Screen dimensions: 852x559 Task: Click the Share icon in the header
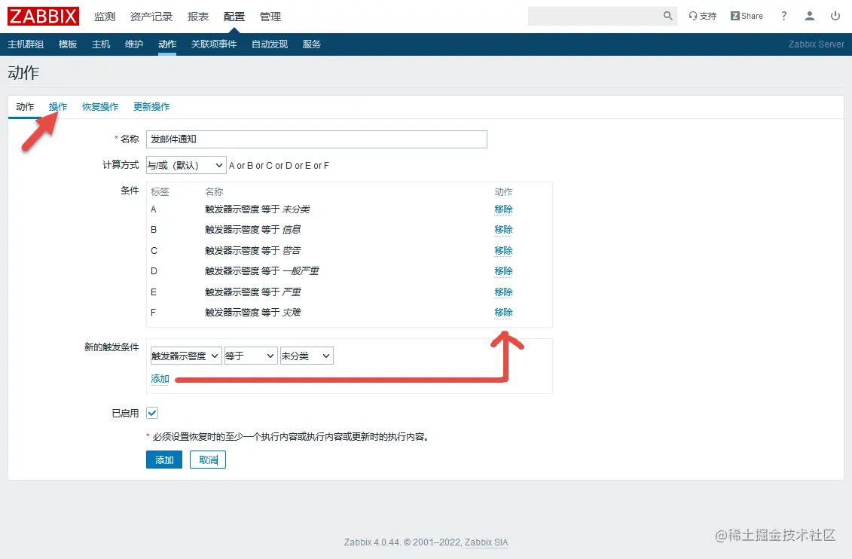click(x=745, y=15)
